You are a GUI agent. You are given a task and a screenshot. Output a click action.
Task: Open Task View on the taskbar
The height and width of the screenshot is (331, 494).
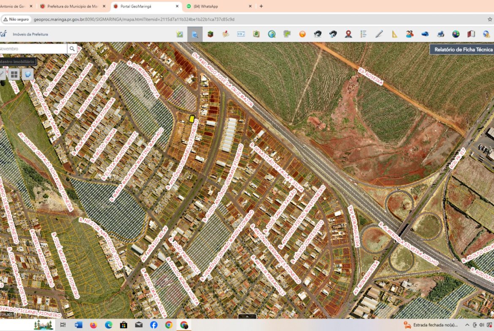tap(63, 325)
